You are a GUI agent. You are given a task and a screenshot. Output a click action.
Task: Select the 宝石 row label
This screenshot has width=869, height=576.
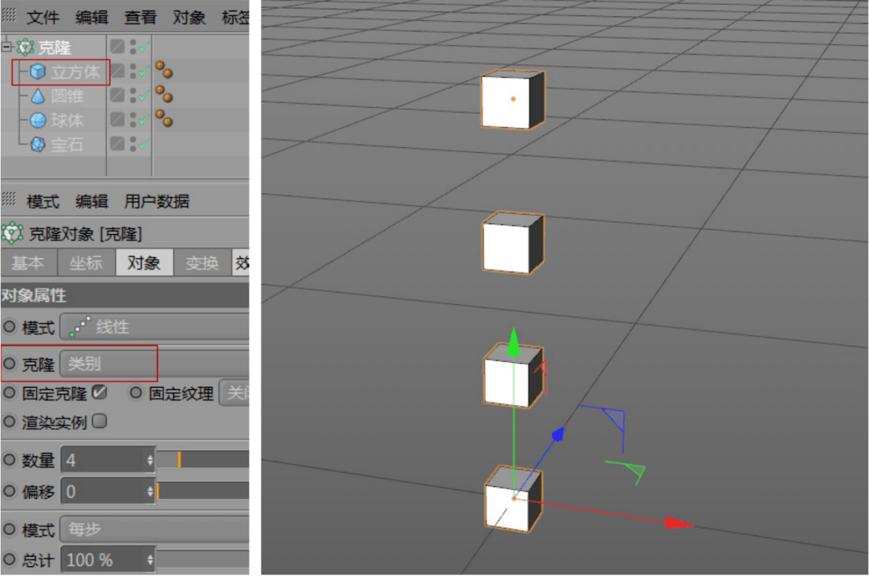click(67, 145)
